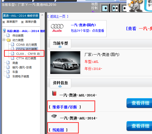The image size is (152, 134).
Task: Click the page icon next to 车身
Action: pyautogui.click(x=8, y=72)
